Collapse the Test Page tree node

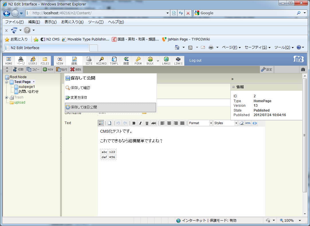(x=7, y=82)
